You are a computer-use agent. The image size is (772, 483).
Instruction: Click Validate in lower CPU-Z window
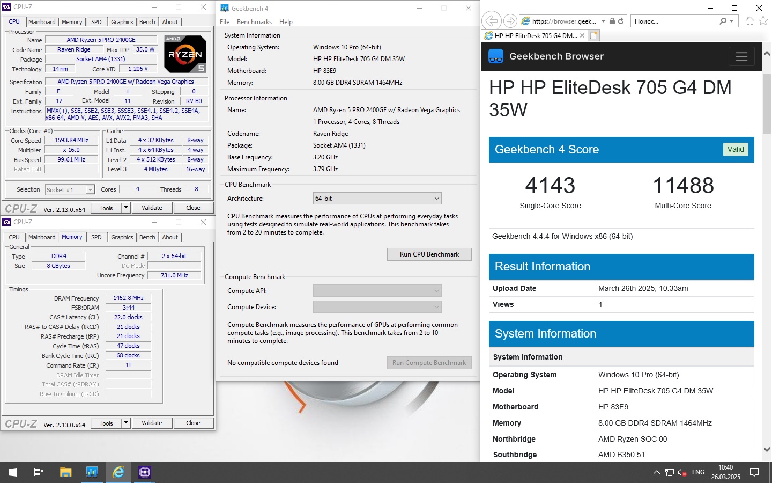152,423
